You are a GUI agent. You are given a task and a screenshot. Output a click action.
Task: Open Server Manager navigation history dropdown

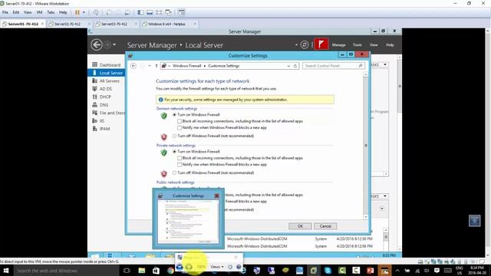114,44
